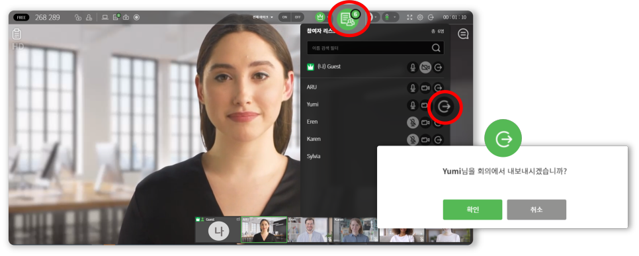Screen dimensions: 639x256
Task: Kick Yumi with the exit icon
Action: (x=445, y=106)
